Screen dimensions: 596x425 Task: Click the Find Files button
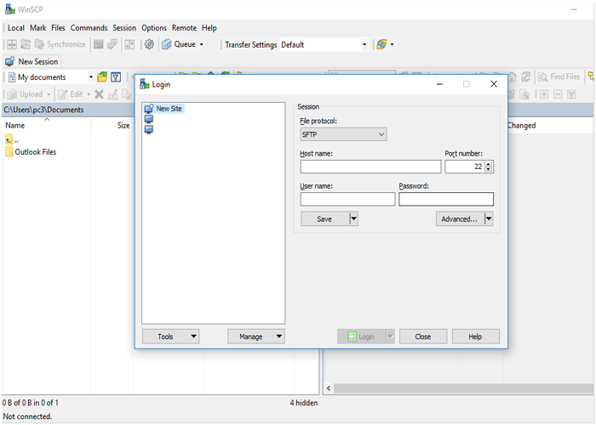tap(559, 76)
